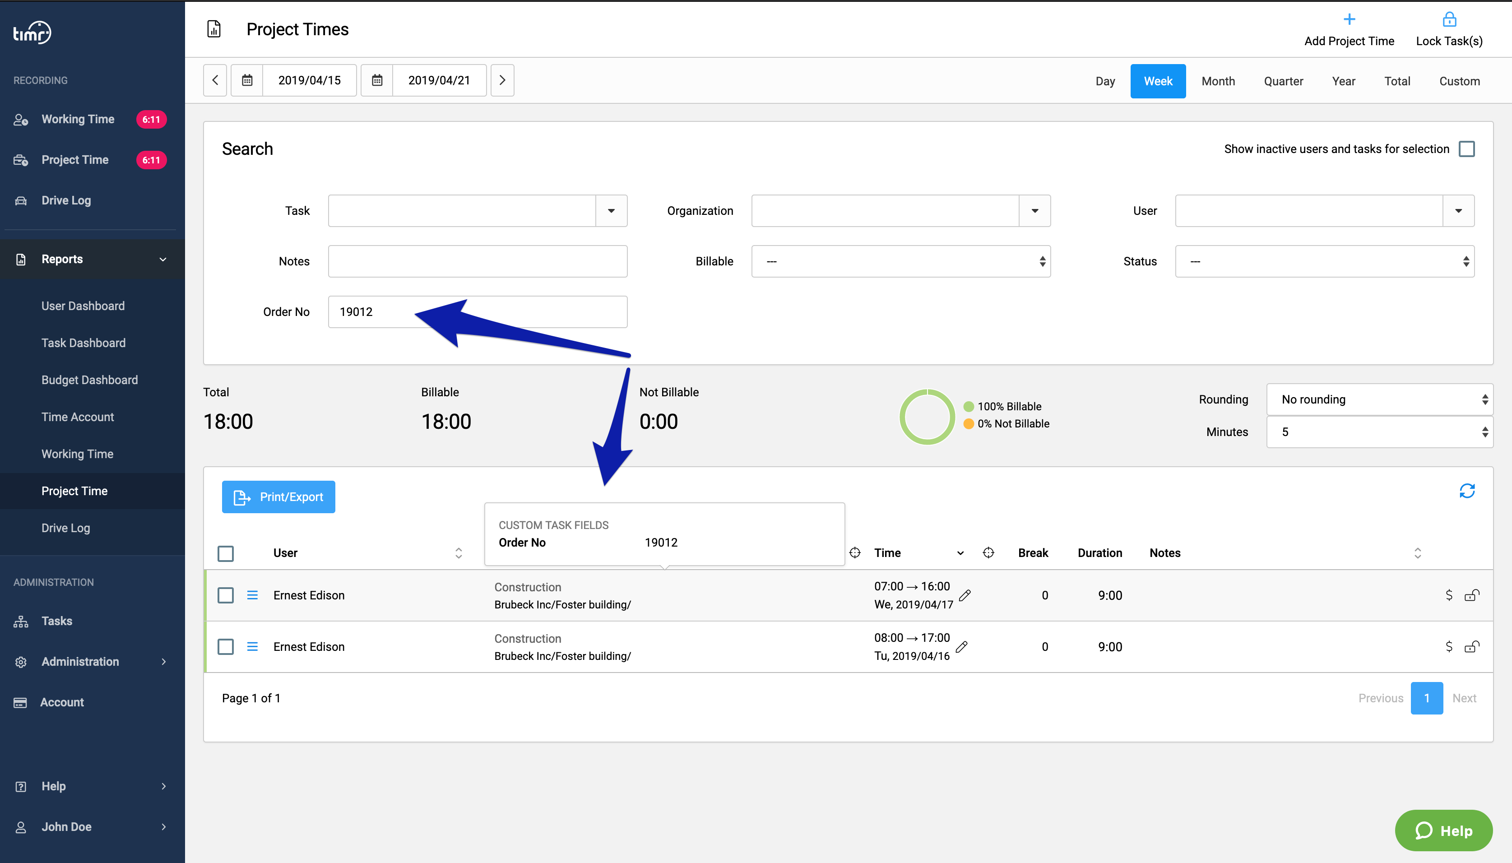Click the start date 2019/04/15 field
This screenshot has height=863, width=1512.
point(309,80)
